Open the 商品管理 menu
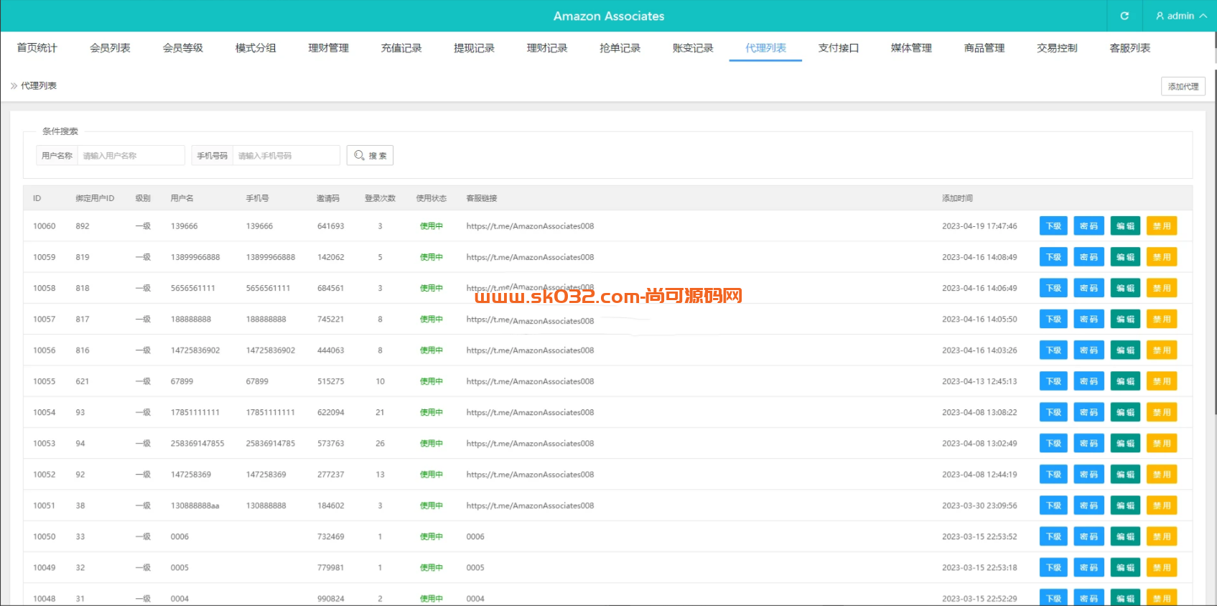1217x606 pixels. pos(984,47)
